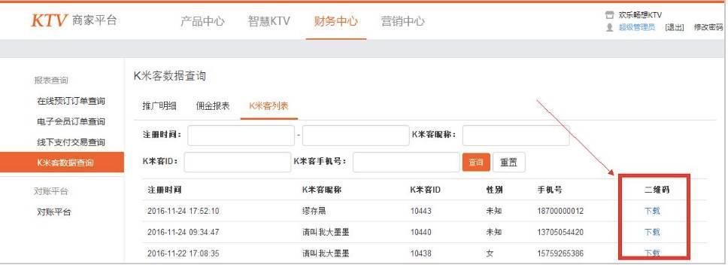Image resolution: width=728 pixels, height=271 pixels.
Task: Click the K米客手机号 input field
Action: point(406,163)
